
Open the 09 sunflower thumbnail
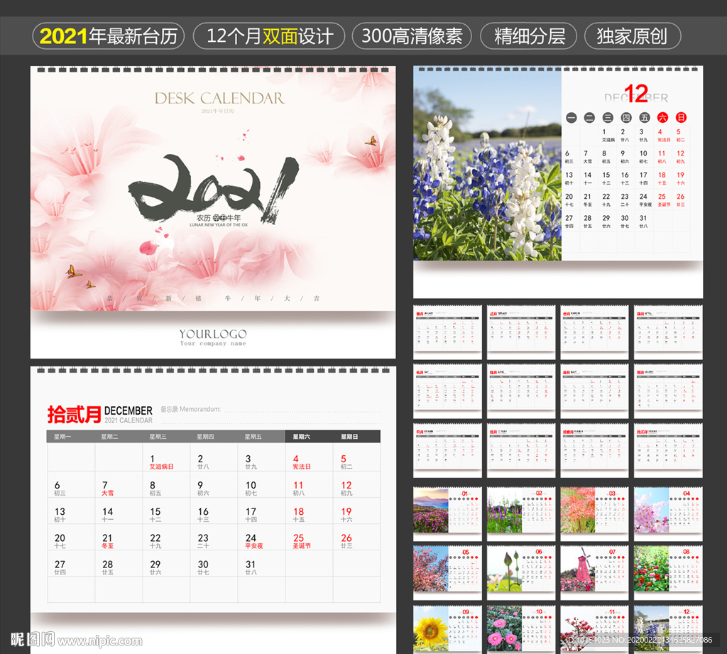click(447, 629)
